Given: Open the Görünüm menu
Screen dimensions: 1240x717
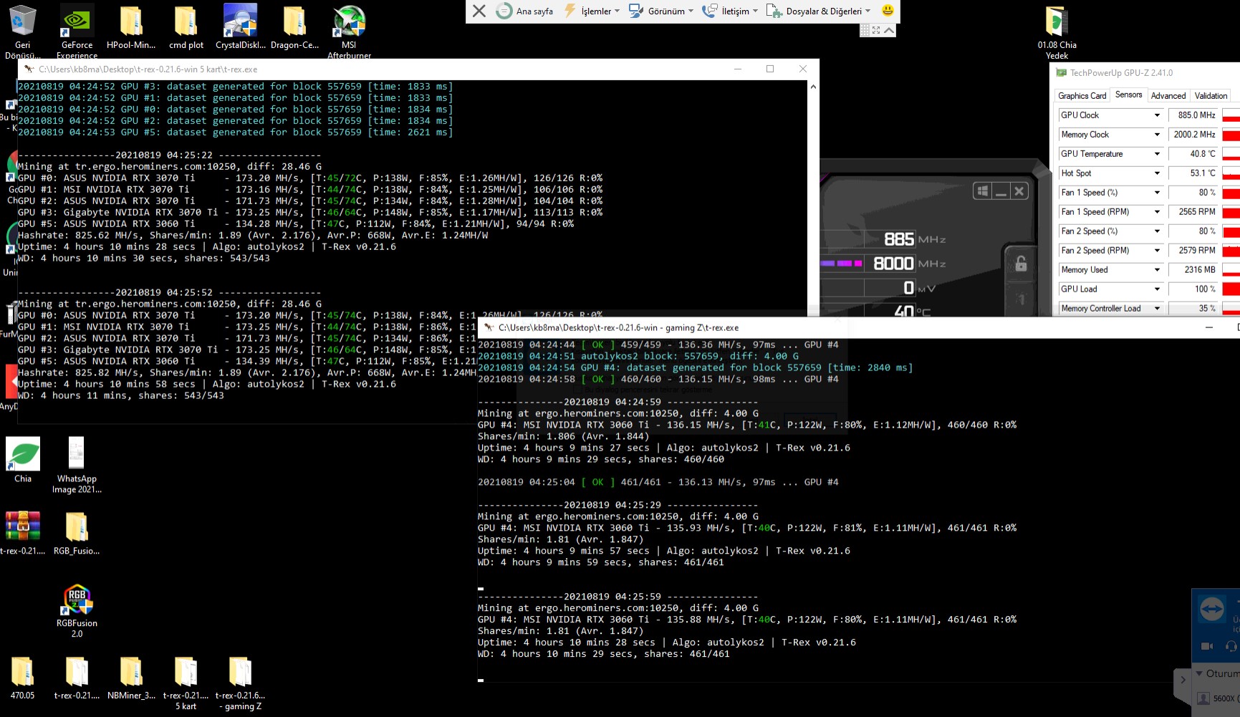Looking at the screenshot, I should point(660,11).
